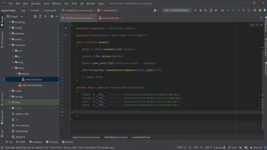Select welcome.blade.php in project tree
Image resolution: width=267 pixels, height=150 pixels.
click(x=30, y=85)
